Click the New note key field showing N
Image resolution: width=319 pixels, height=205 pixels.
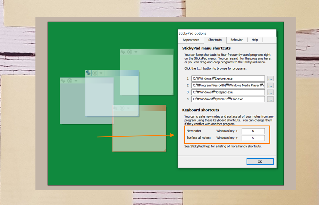253,131
